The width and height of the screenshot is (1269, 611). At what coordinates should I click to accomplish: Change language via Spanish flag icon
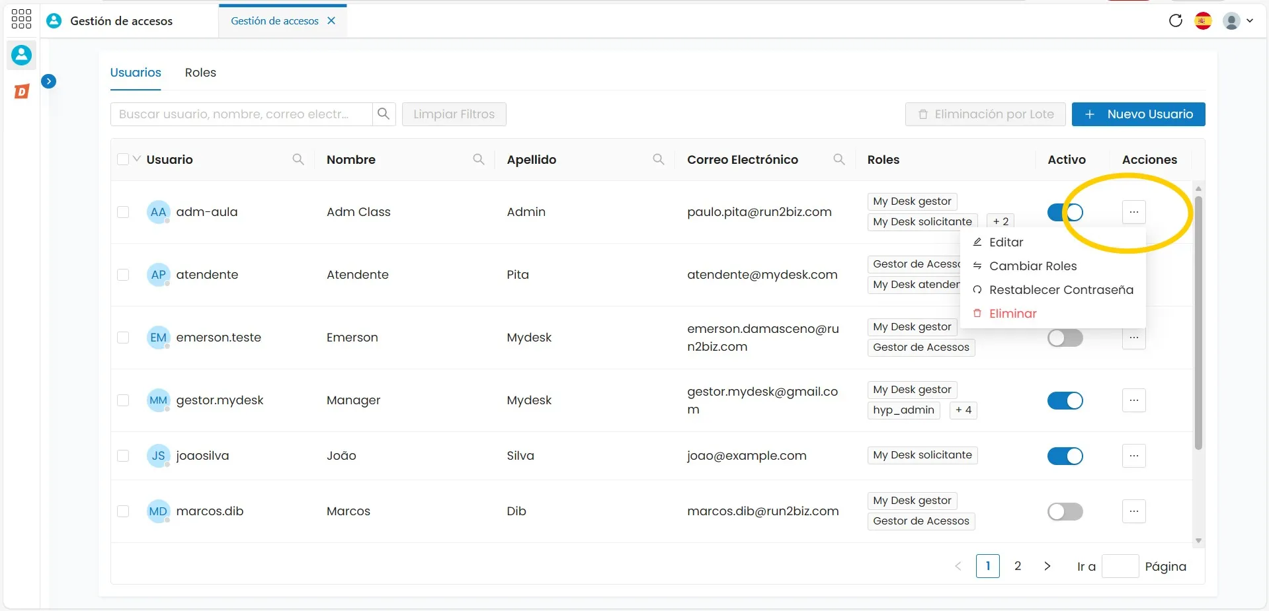(1203, 20)
